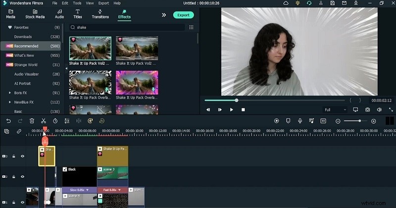Click the lightbulb tips icon

297,3
